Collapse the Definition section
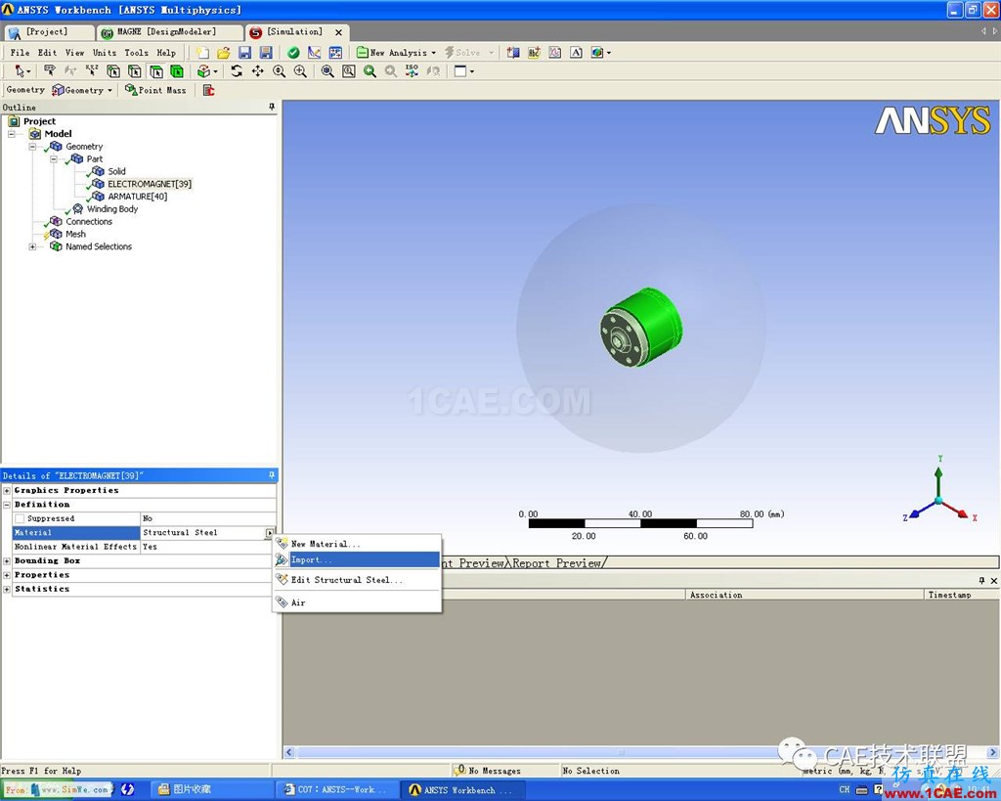This screenshot has width=1001, height=801. (7, 505)
